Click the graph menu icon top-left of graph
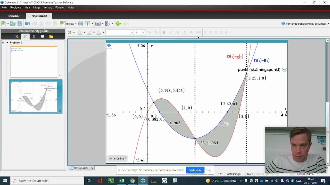The image size is (330, 185). tap(109, 45)
